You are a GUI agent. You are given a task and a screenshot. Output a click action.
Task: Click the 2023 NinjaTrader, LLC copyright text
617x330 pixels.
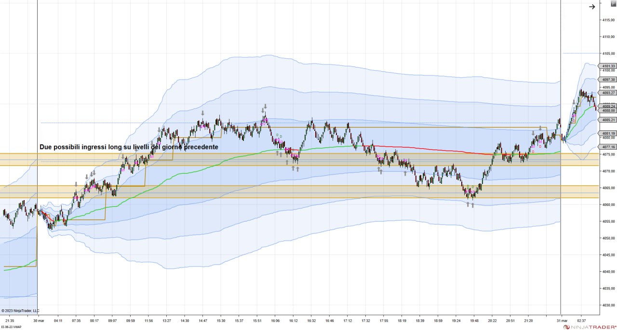pyautogui.click(x=20, y=311)
